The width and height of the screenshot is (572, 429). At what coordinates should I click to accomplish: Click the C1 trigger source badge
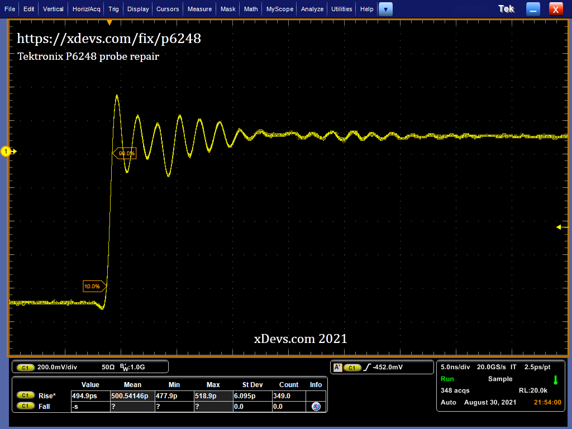(352, 368)
